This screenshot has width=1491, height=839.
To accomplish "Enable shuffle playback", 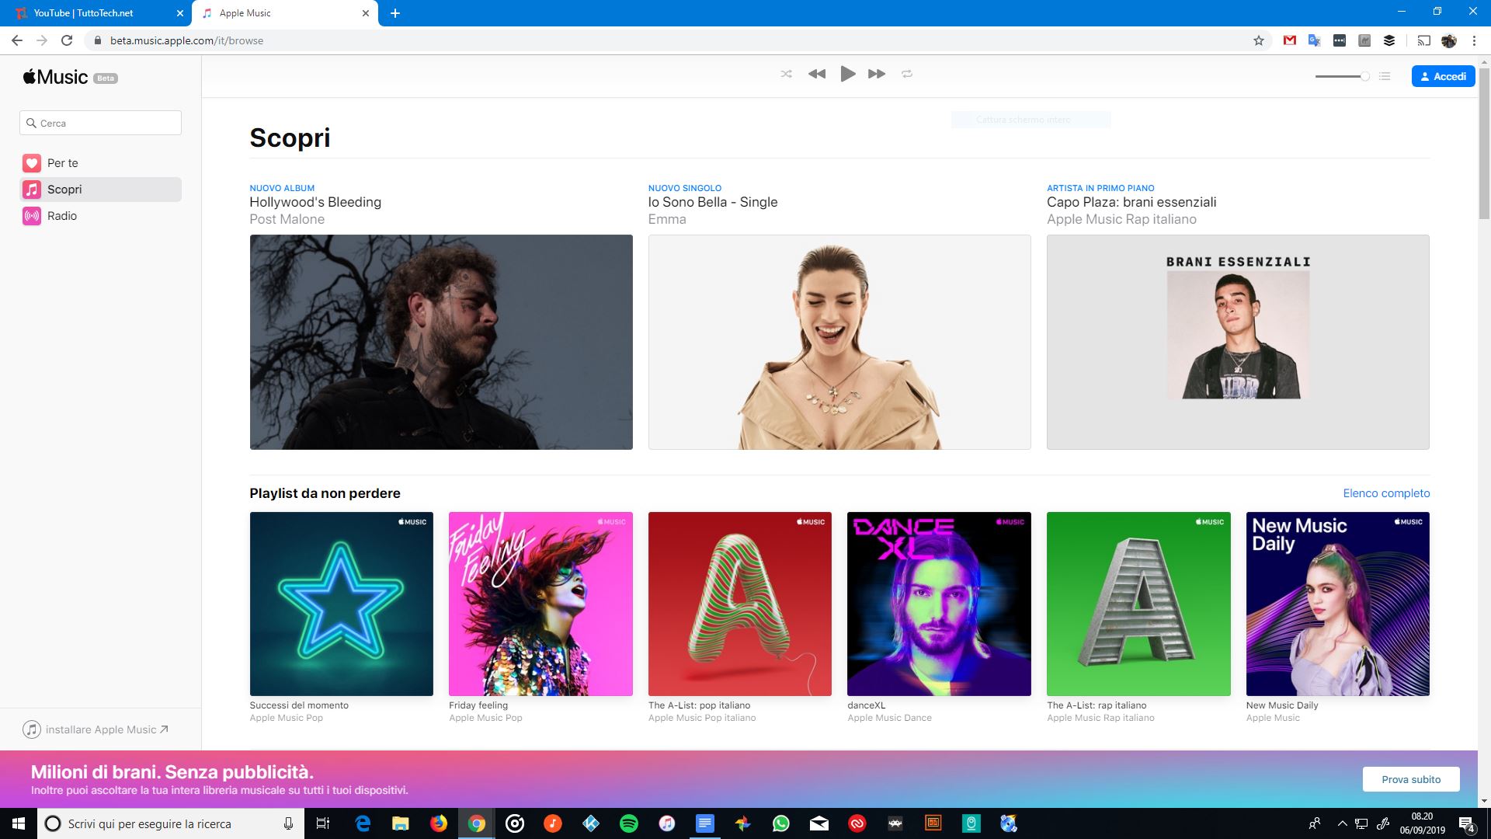I will tap(787, 74).
